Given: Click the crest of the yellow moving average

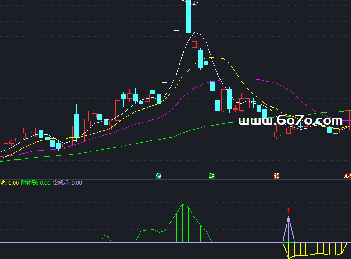Looking at the screenshot, I should [212, 58].
